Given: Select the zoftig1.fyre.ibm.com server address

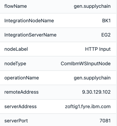Looking at the screenshot, I should point(88,106).
